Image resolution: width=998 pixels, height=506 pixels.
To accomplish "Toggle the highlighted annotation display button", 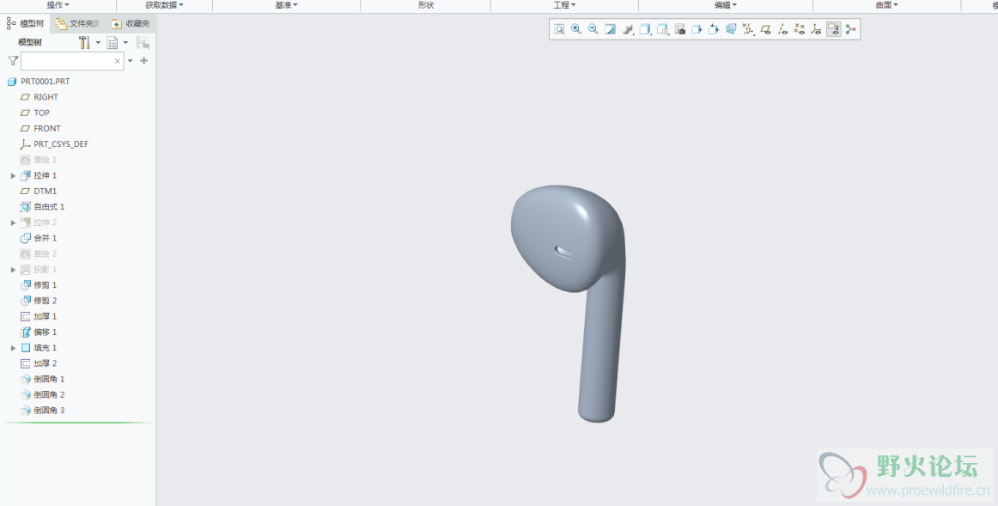I will [834, 29].
